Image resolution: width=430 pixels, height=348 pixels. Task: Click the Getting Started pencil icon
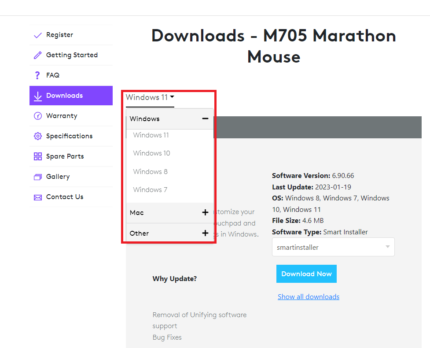(x=38, y=56)
